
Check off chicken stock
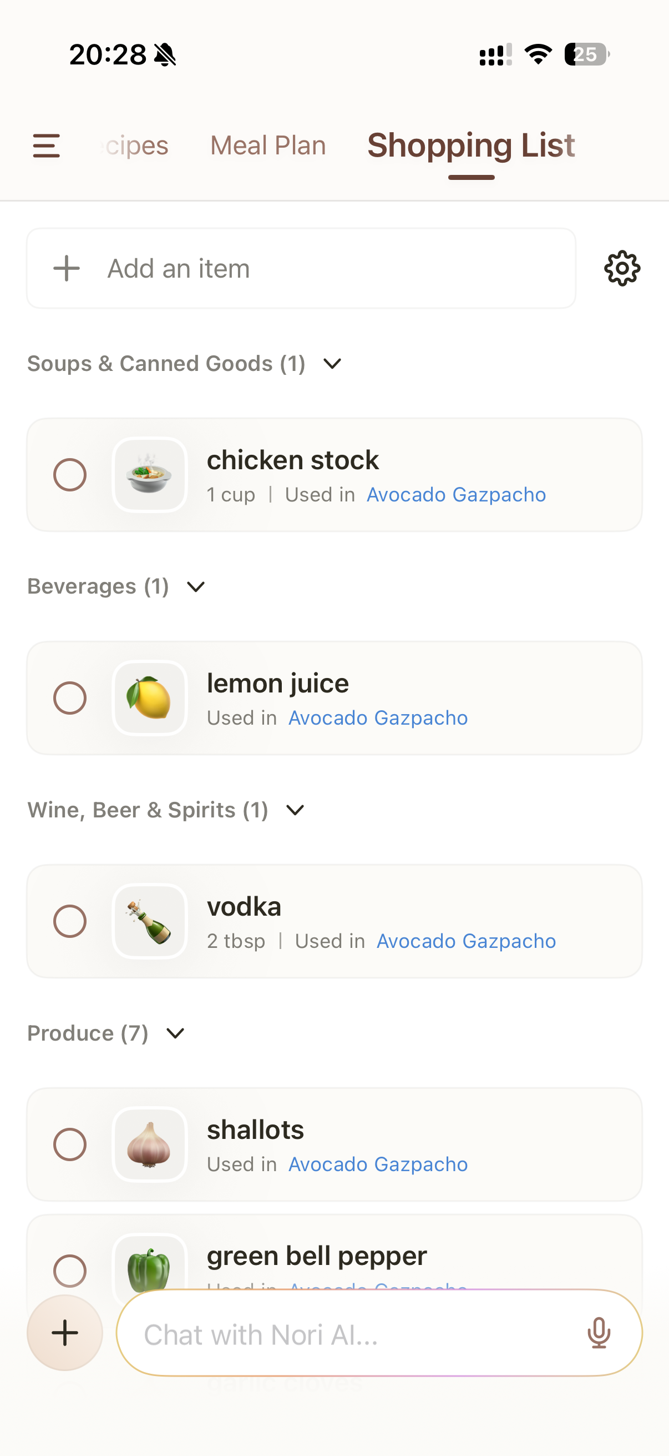[70, 475]
